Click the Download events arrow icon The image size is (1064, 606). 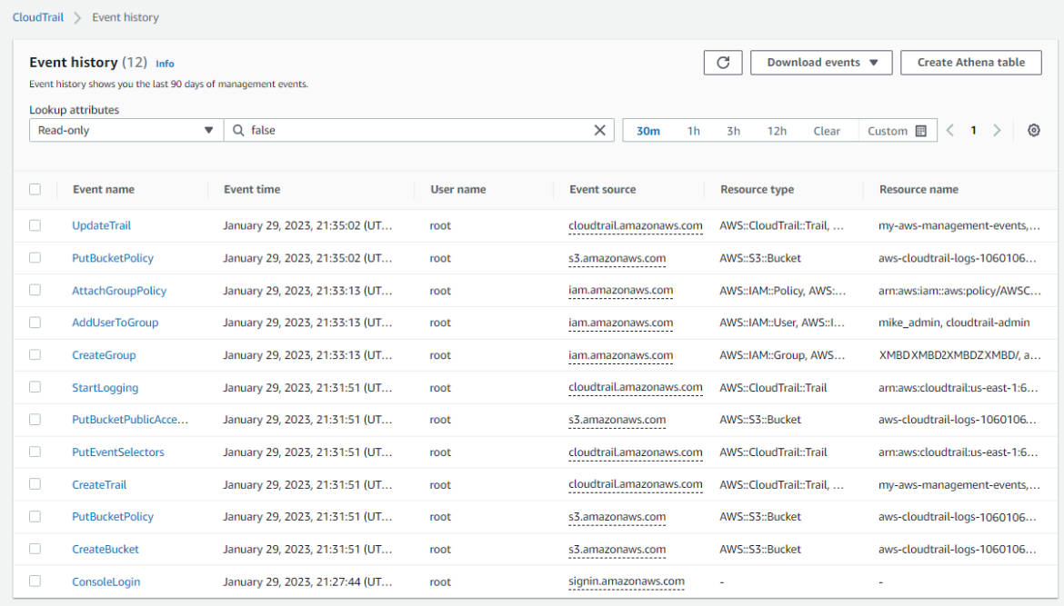click(x=874, y=63)
